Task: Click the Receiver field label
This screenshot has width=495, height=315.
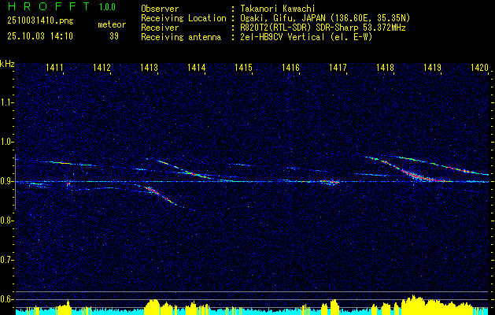Action: click(x=160, y=28)
